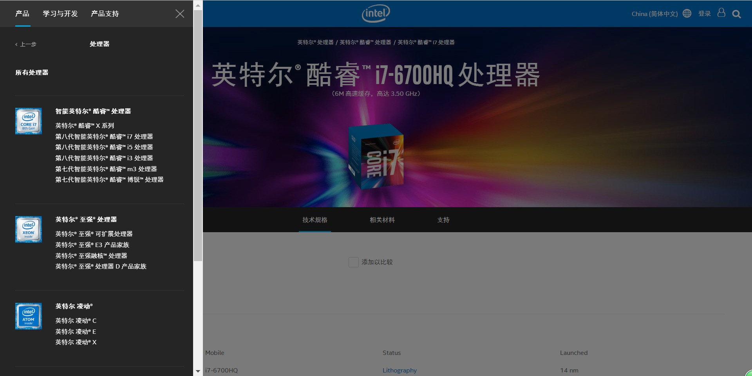
Task: Open 英特尔 至强 E3 产品家族
Action: 92,245
